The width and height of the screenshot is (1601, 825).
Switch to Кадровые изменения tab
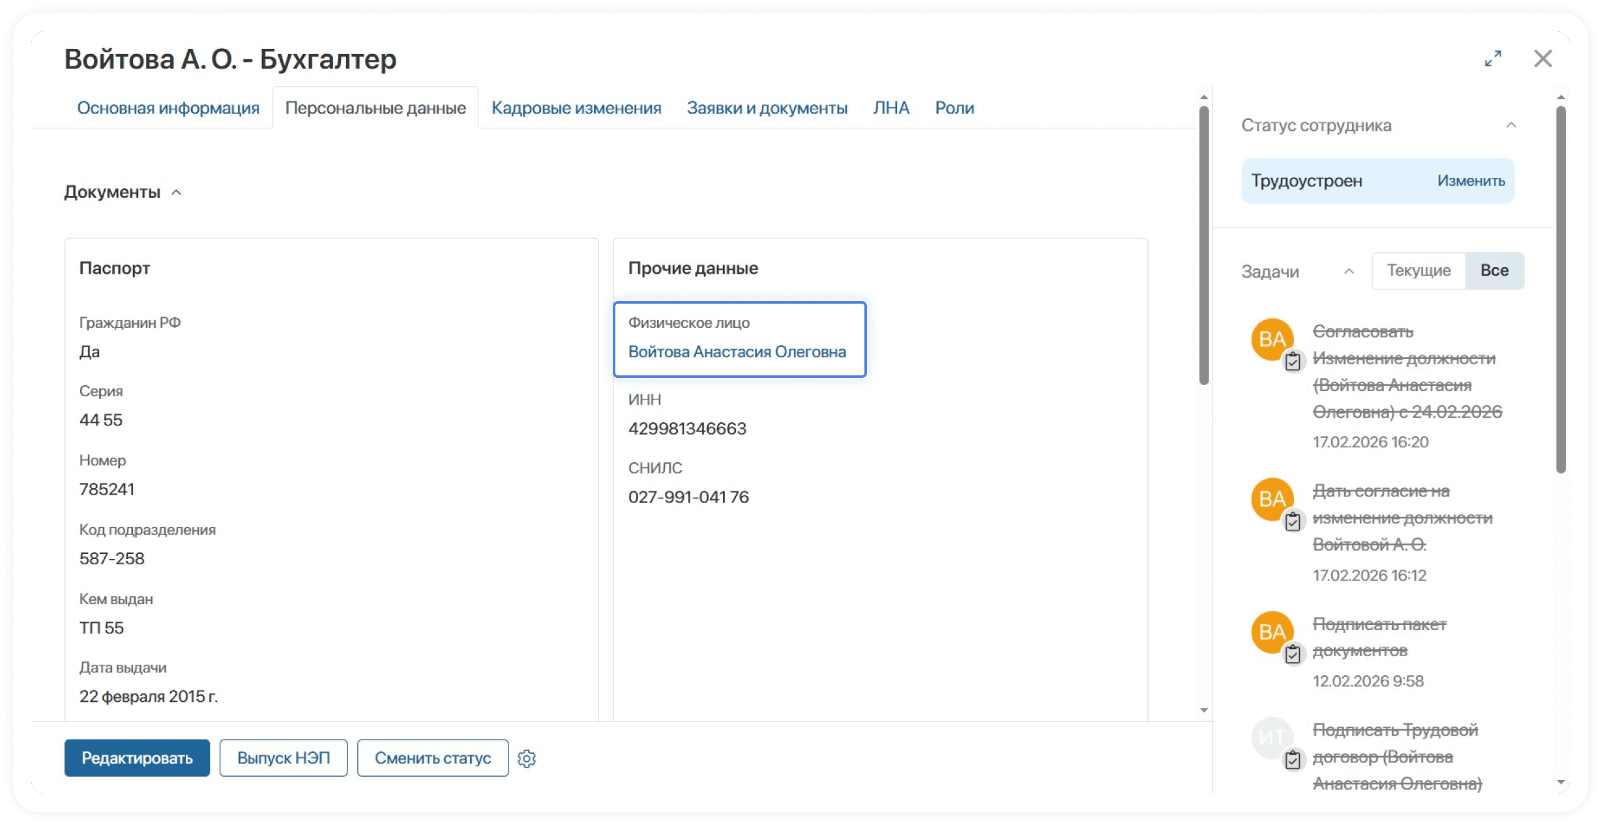point(576,108)
